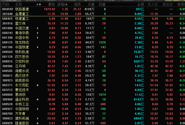Viewport: 185px width, 125px height.
Task: Open stock code 301048 金鹰重工
Action: (x=7, y=14)
